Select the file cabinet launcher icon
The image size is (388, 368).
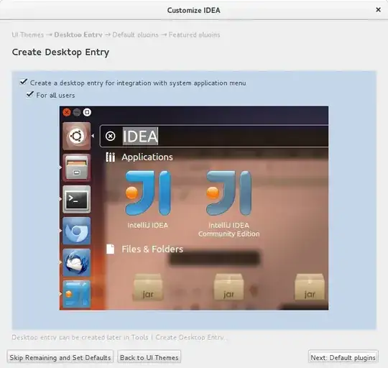pos(76,167)
